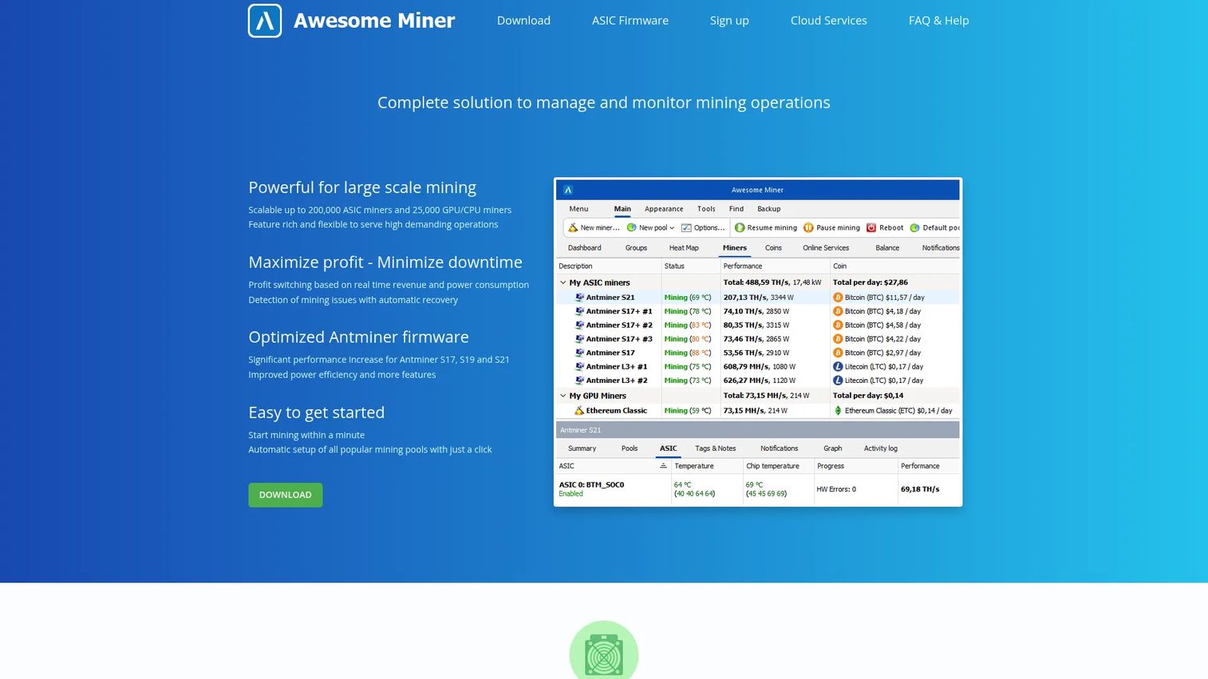Open the ASIC Firmware nav link
1208x679 pixels.
point(630,21)
